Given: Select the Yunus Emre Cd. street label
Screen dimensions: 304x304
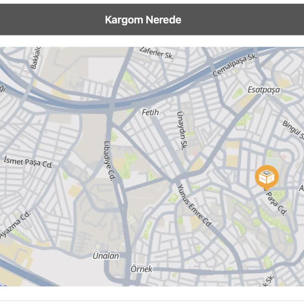Looking at the screenshot, I should [x=194, y=206].
